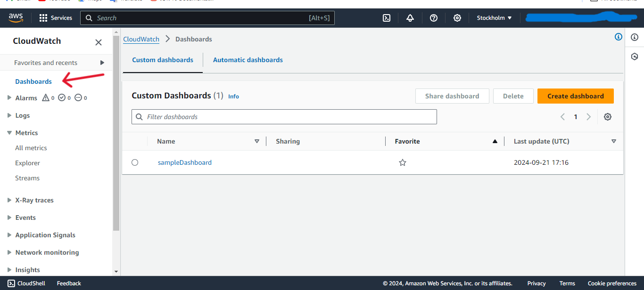Click the AWS logo home icon

(16, 18)
